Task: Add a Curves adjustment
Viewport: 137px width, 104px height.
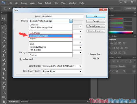Action: click(x=116, y=43)
